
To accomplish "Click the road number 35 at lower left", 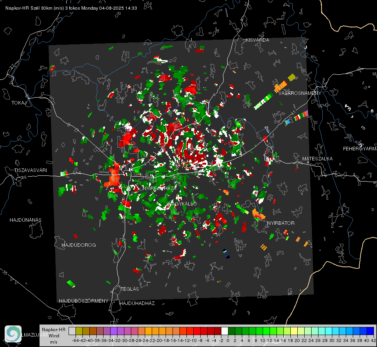I will coord(5,272).
